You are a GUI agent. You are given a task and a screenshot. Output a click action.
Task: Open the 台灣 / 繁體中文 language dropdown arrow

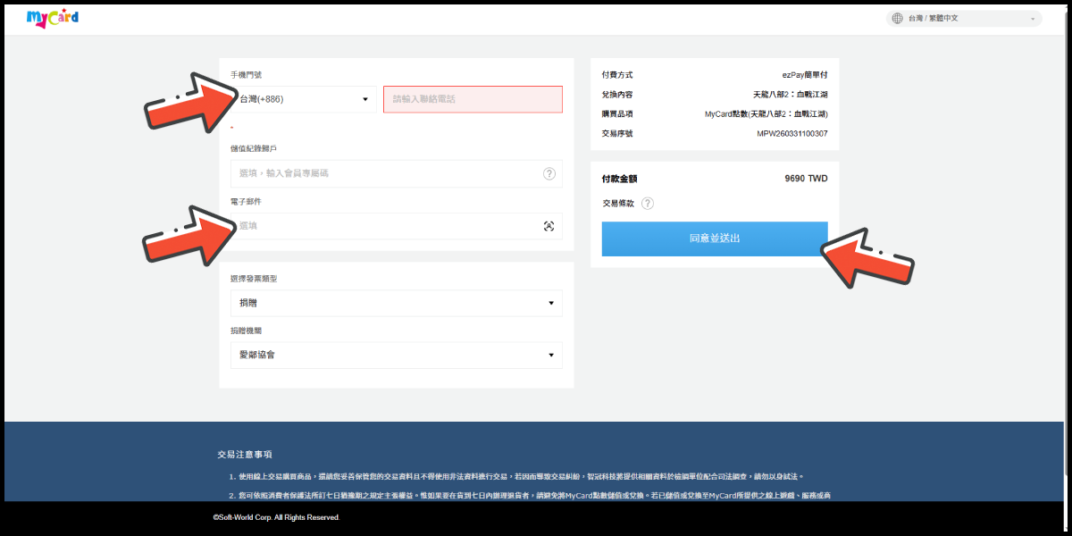pyautogui.click(x=1033, y=19)
